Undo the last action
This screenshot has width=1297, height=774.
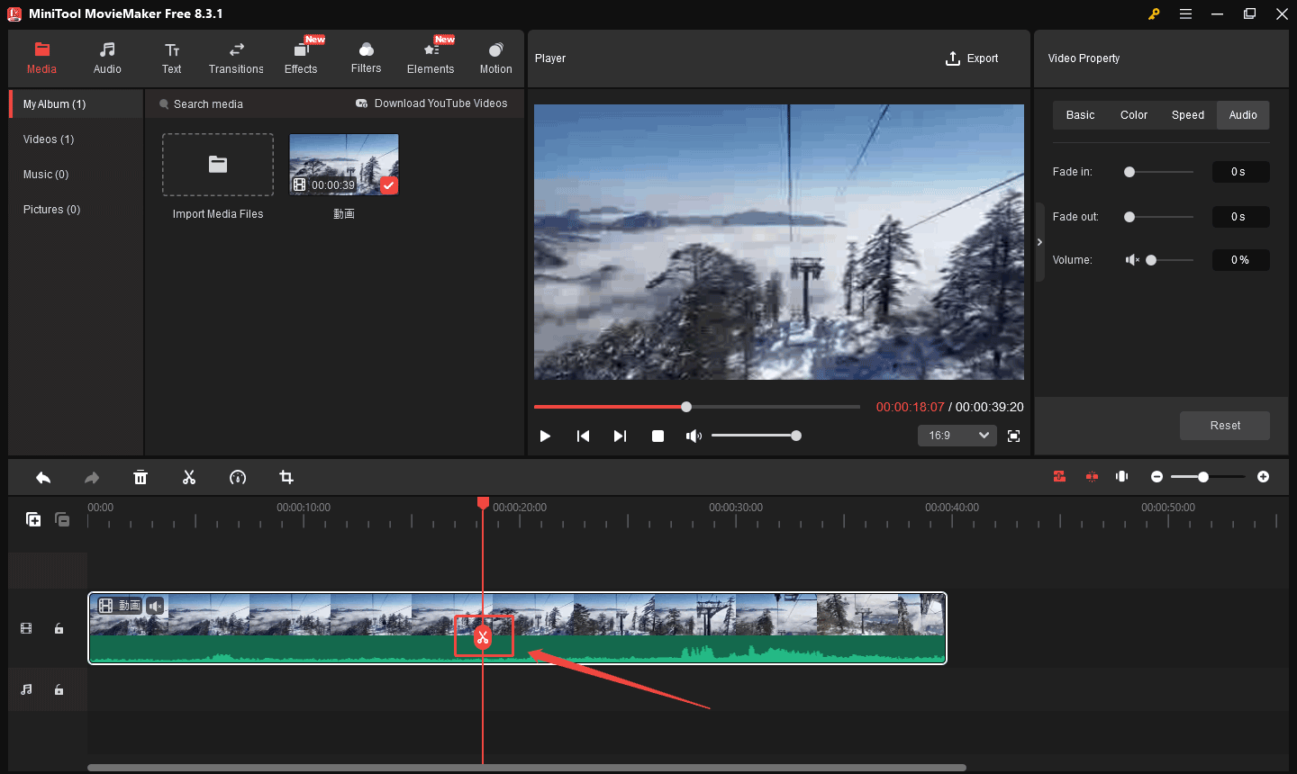pyautogui.click(x=43, y=477)
